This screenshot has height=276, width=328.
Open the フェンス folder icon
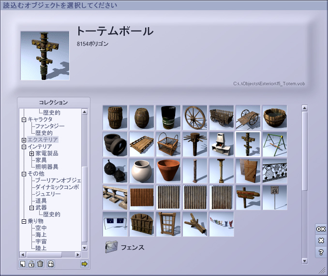pos(111,247)
